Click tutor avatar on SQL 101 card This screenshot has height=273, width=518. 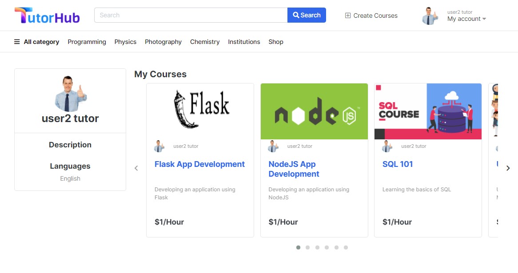click(387, 146)
